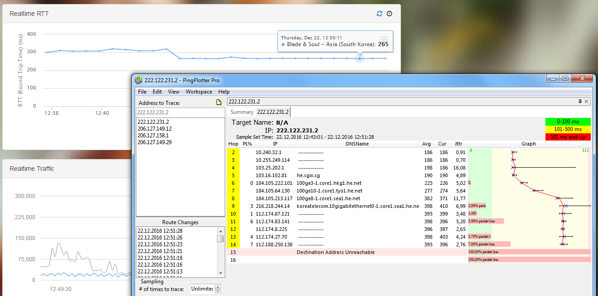Close the 222.122.231.2 trace panel with its X
598x296 pixels.
(x=587, y=102)
